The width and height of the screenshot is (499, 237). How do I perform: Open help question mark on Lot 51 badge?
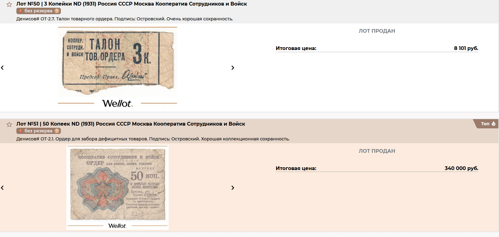pyautogui.click(x=57, y=131)
